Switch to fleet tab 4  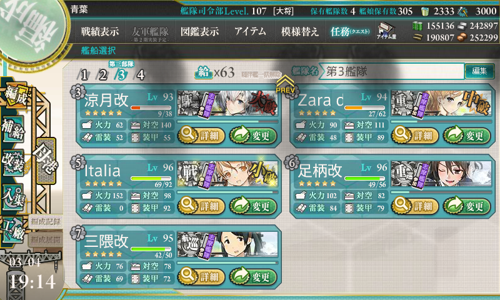pyautogui.click(x=140, y=75)
